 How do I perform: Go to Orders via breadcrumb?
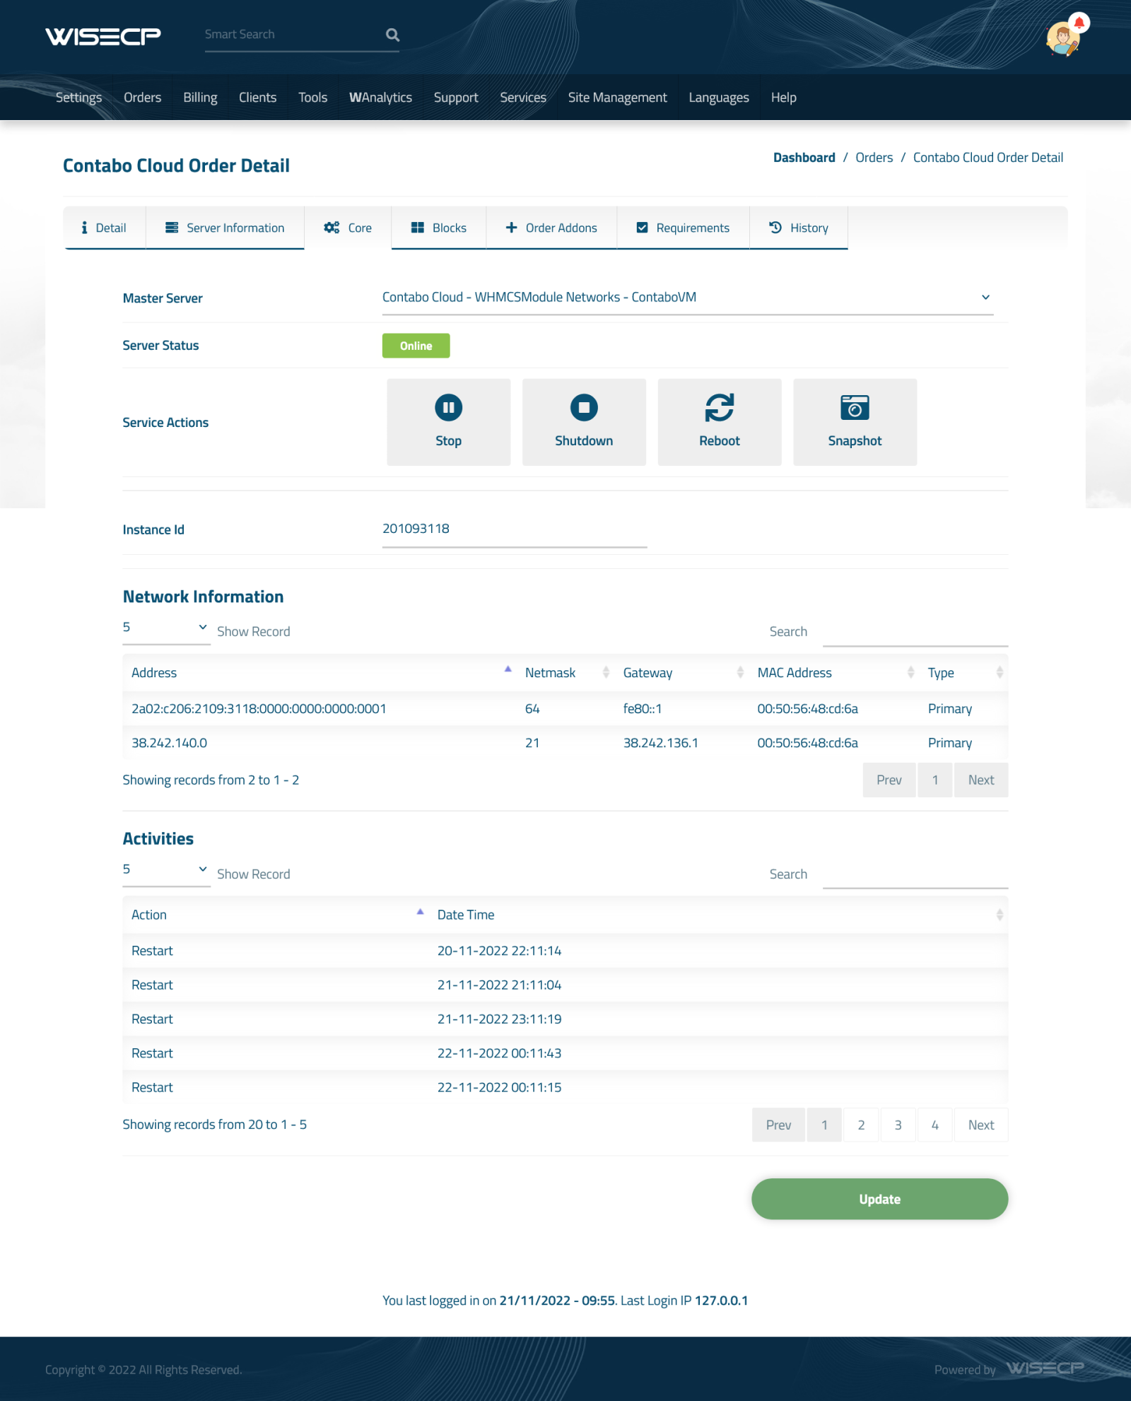874,158
